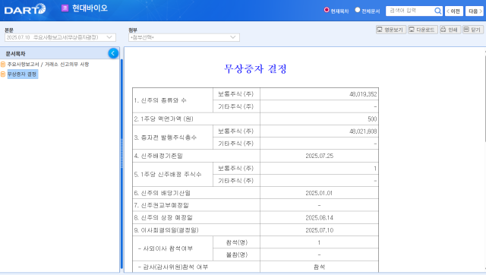Click the date 2025.01.01

pyautogui.click(x=319, y=193)
